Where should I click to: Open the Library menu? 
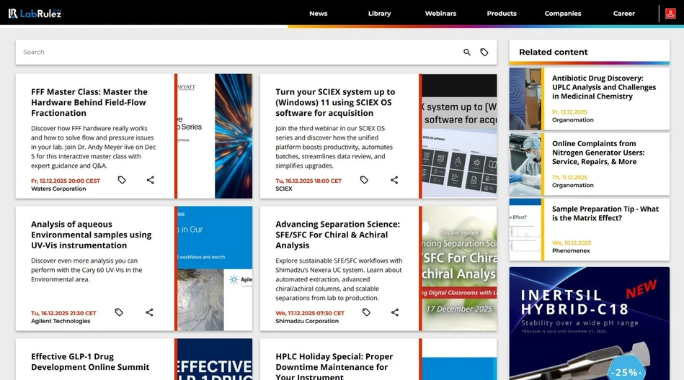tap(380, 14)
